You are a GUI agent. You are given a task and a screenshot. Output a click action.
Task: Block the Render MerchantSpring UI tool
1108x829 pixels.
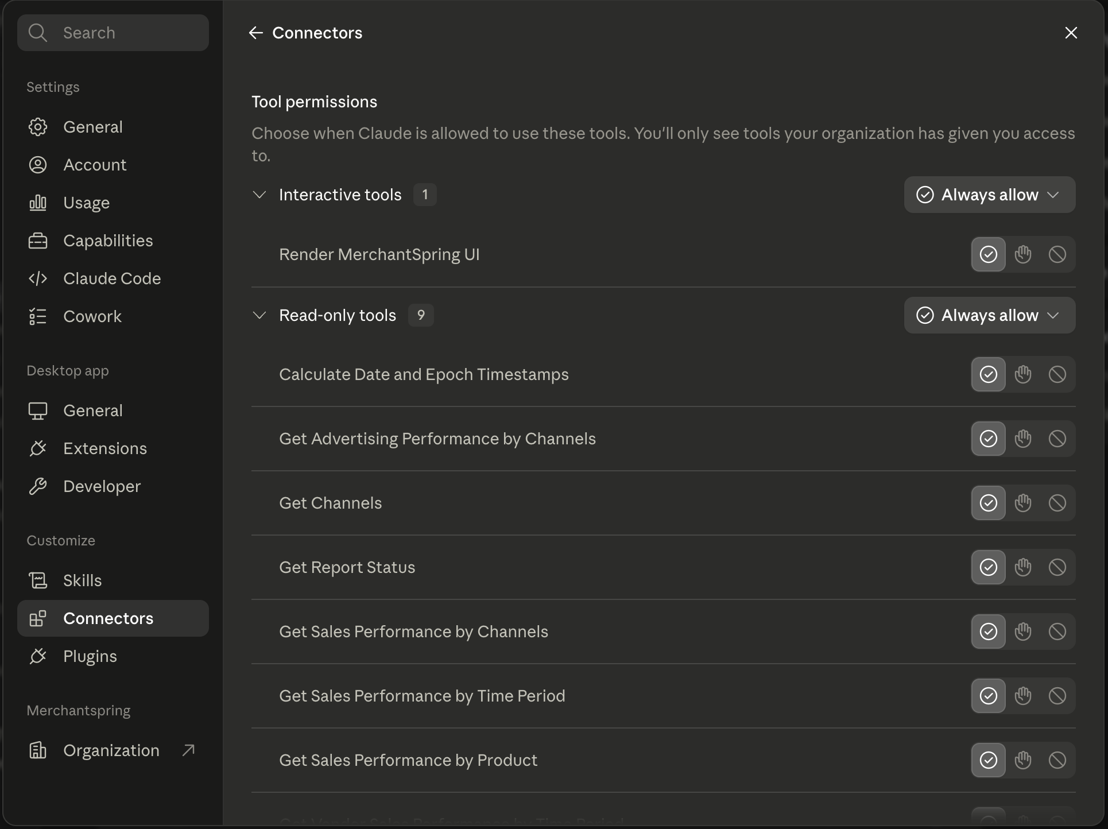pos(1057,254)
